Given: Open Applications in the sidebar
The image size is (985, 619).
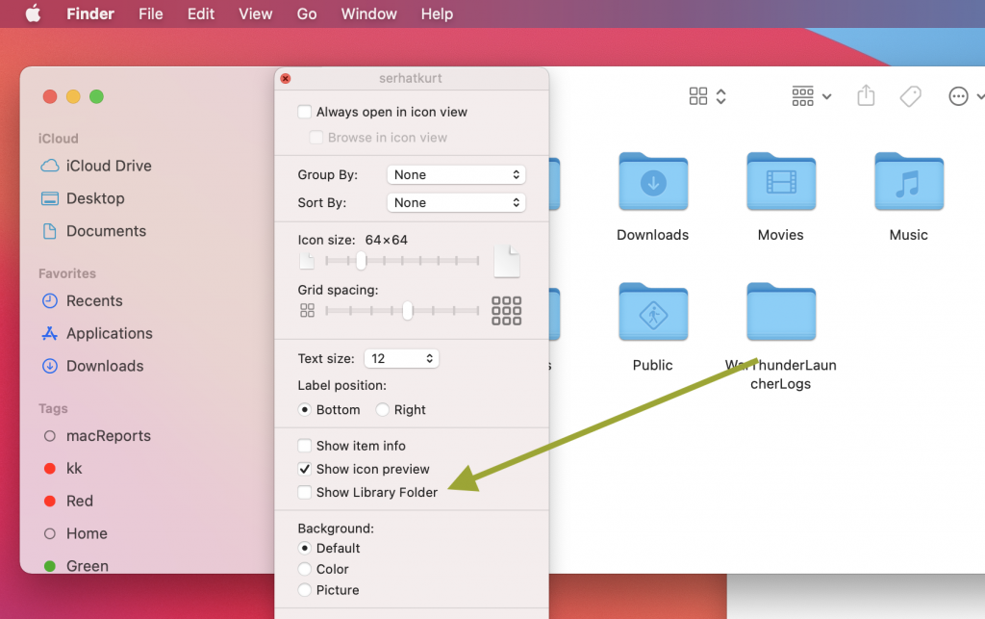Looking at the screenshot, I should (x=97, y=334).
